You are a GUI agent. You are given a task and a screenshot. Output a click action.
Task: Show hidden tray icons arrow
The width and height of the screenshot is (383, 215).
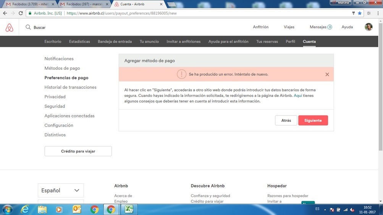[x=325, y=210]
